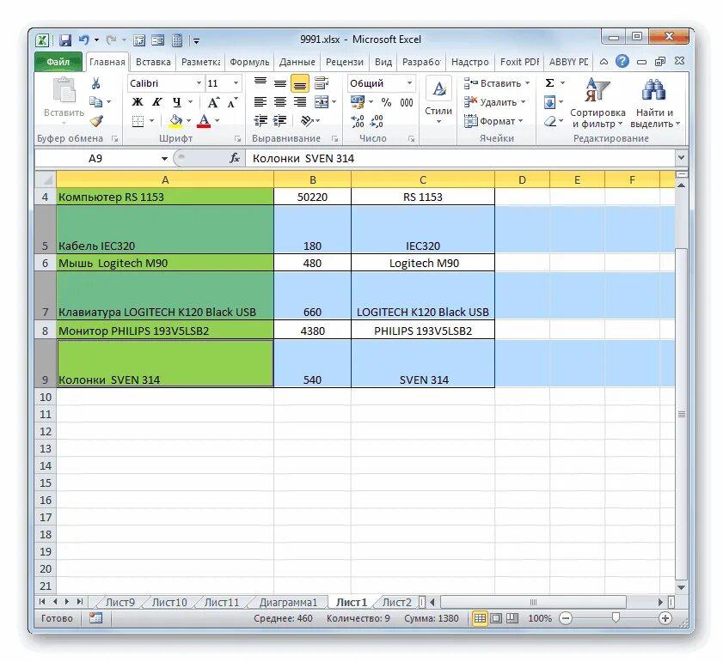This screenshot has height=662, width=723.
Task: Click the Format Painter brush icon
Action: click(x=96, y=121)
